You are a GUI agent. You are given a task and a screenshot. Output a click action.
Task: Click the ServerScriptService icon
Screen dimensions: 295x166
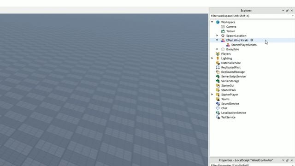tap(218, 77)
